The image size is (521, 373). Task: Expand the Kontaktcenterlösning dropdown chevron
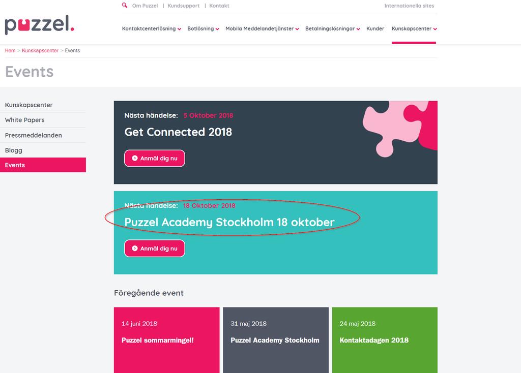tap(180, 29)
